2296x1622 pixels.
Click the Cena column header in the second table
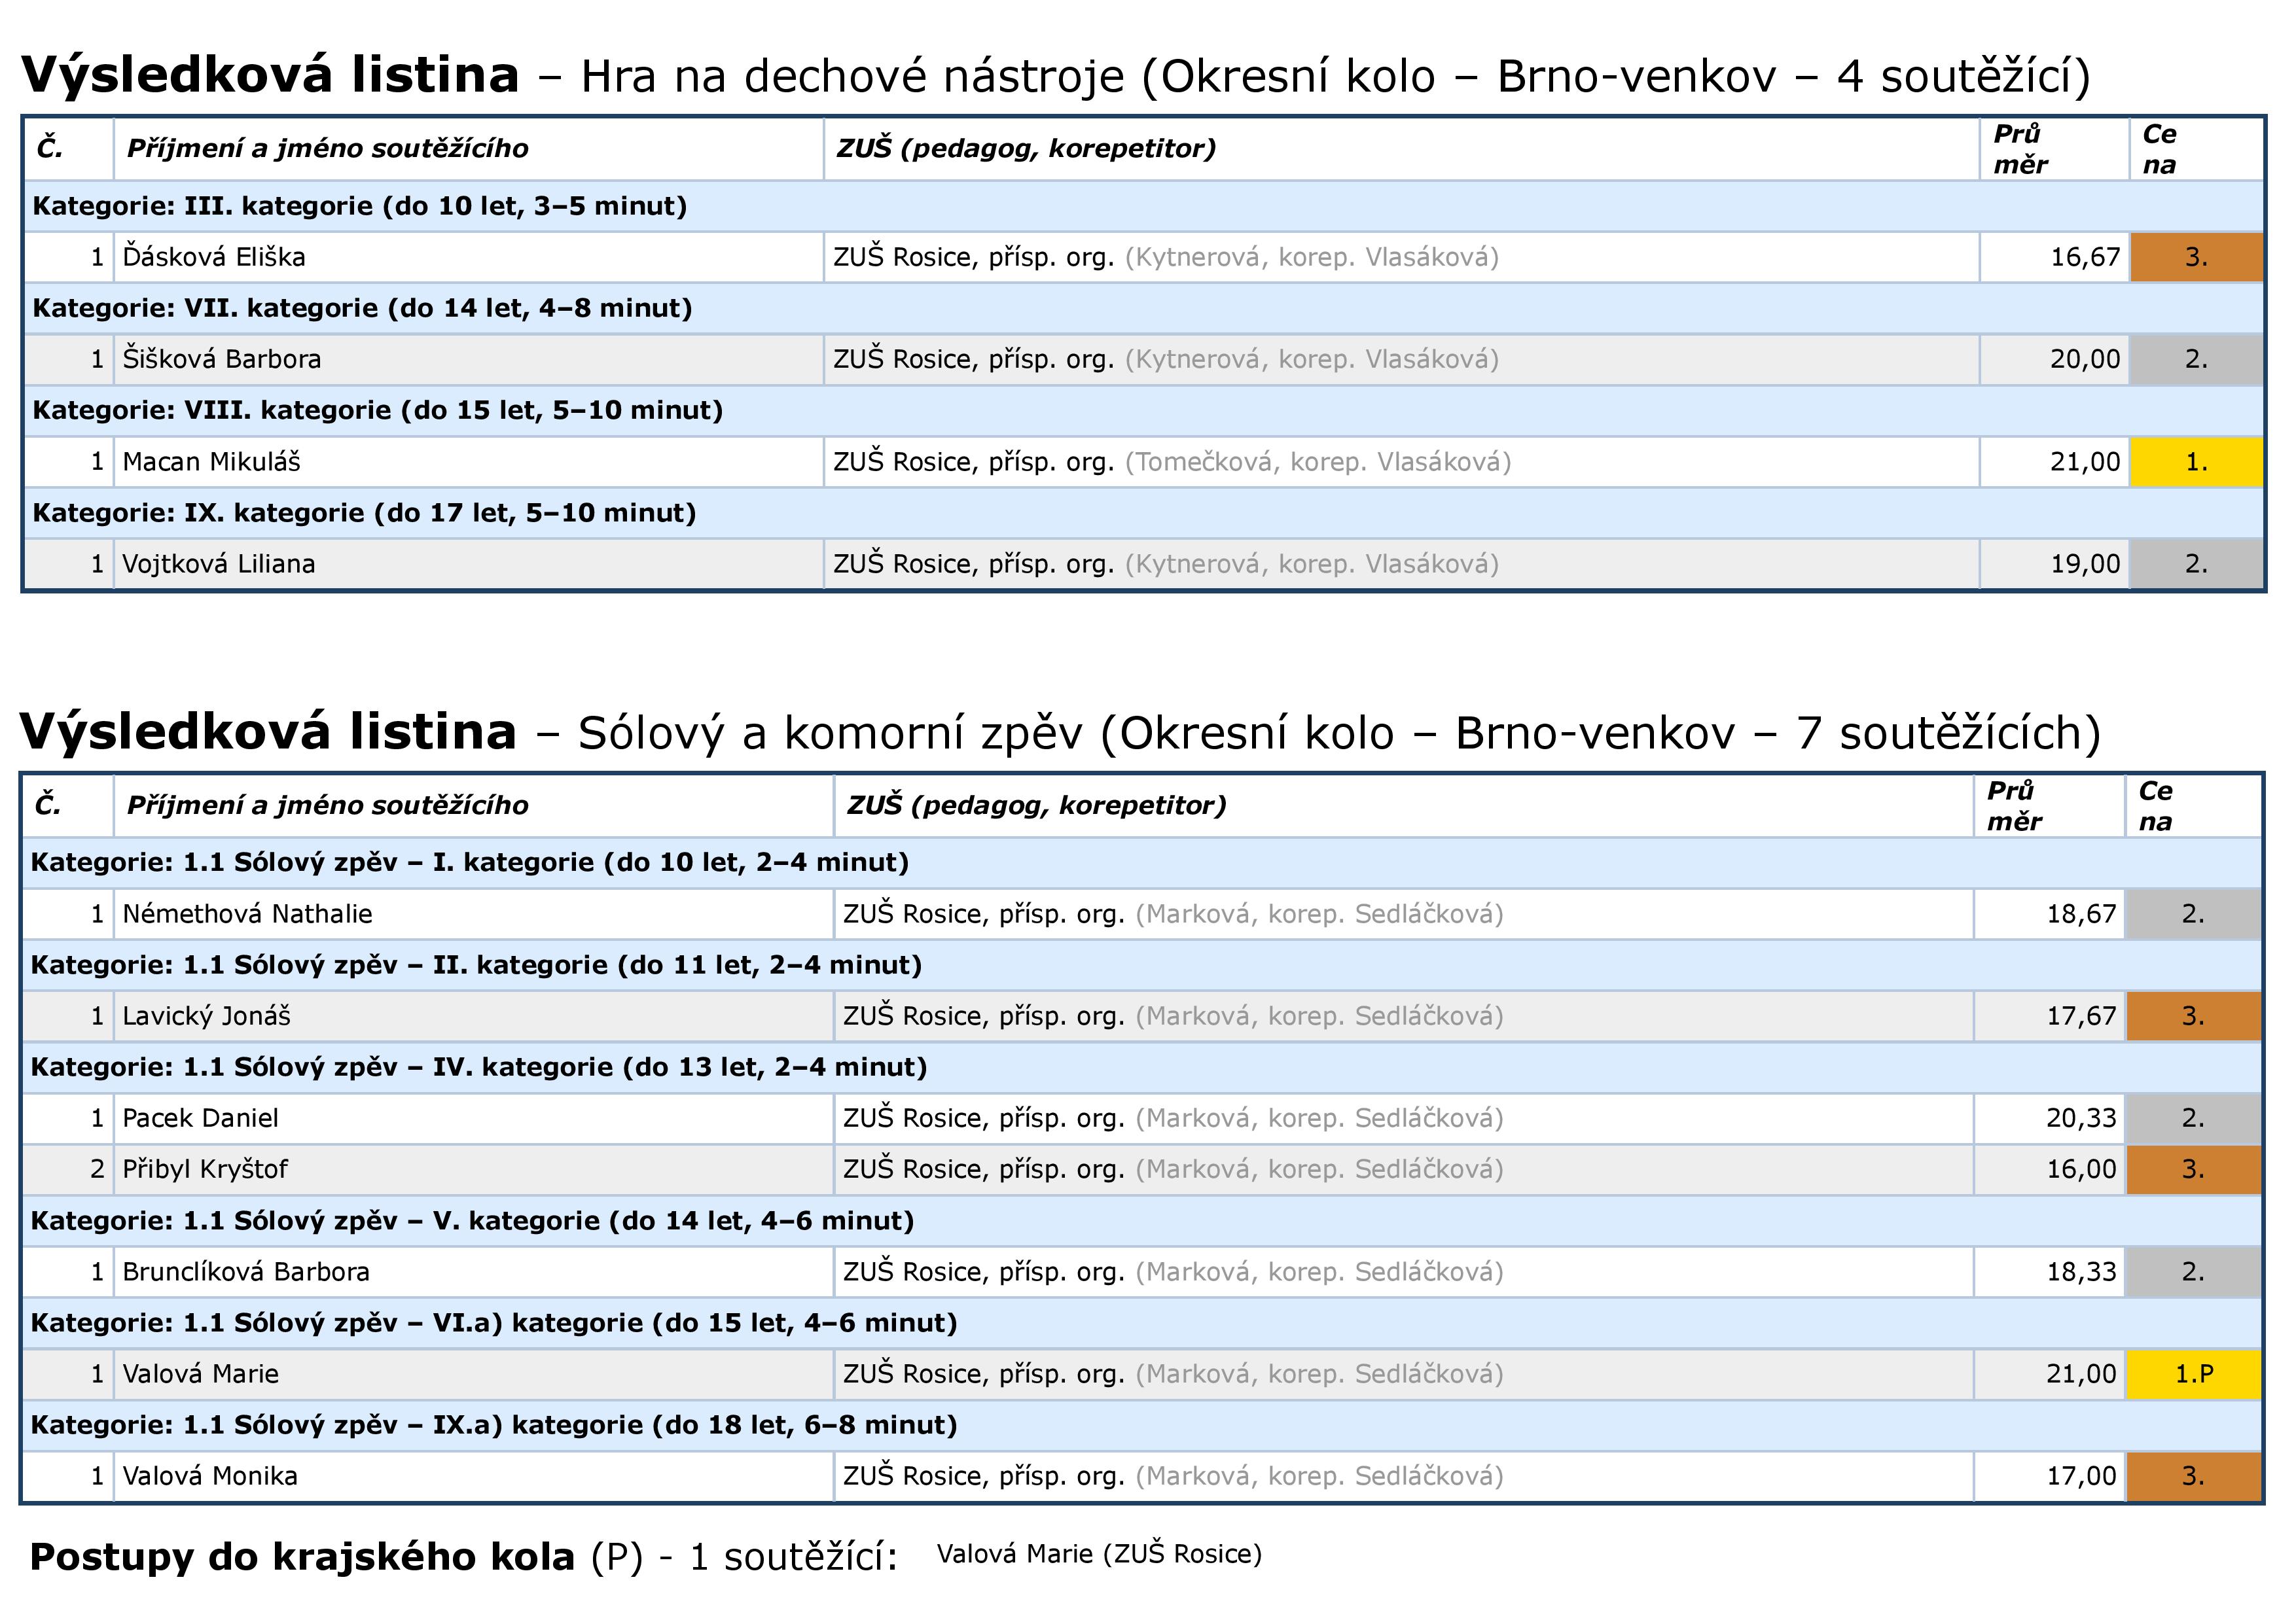pos(2155,805)
